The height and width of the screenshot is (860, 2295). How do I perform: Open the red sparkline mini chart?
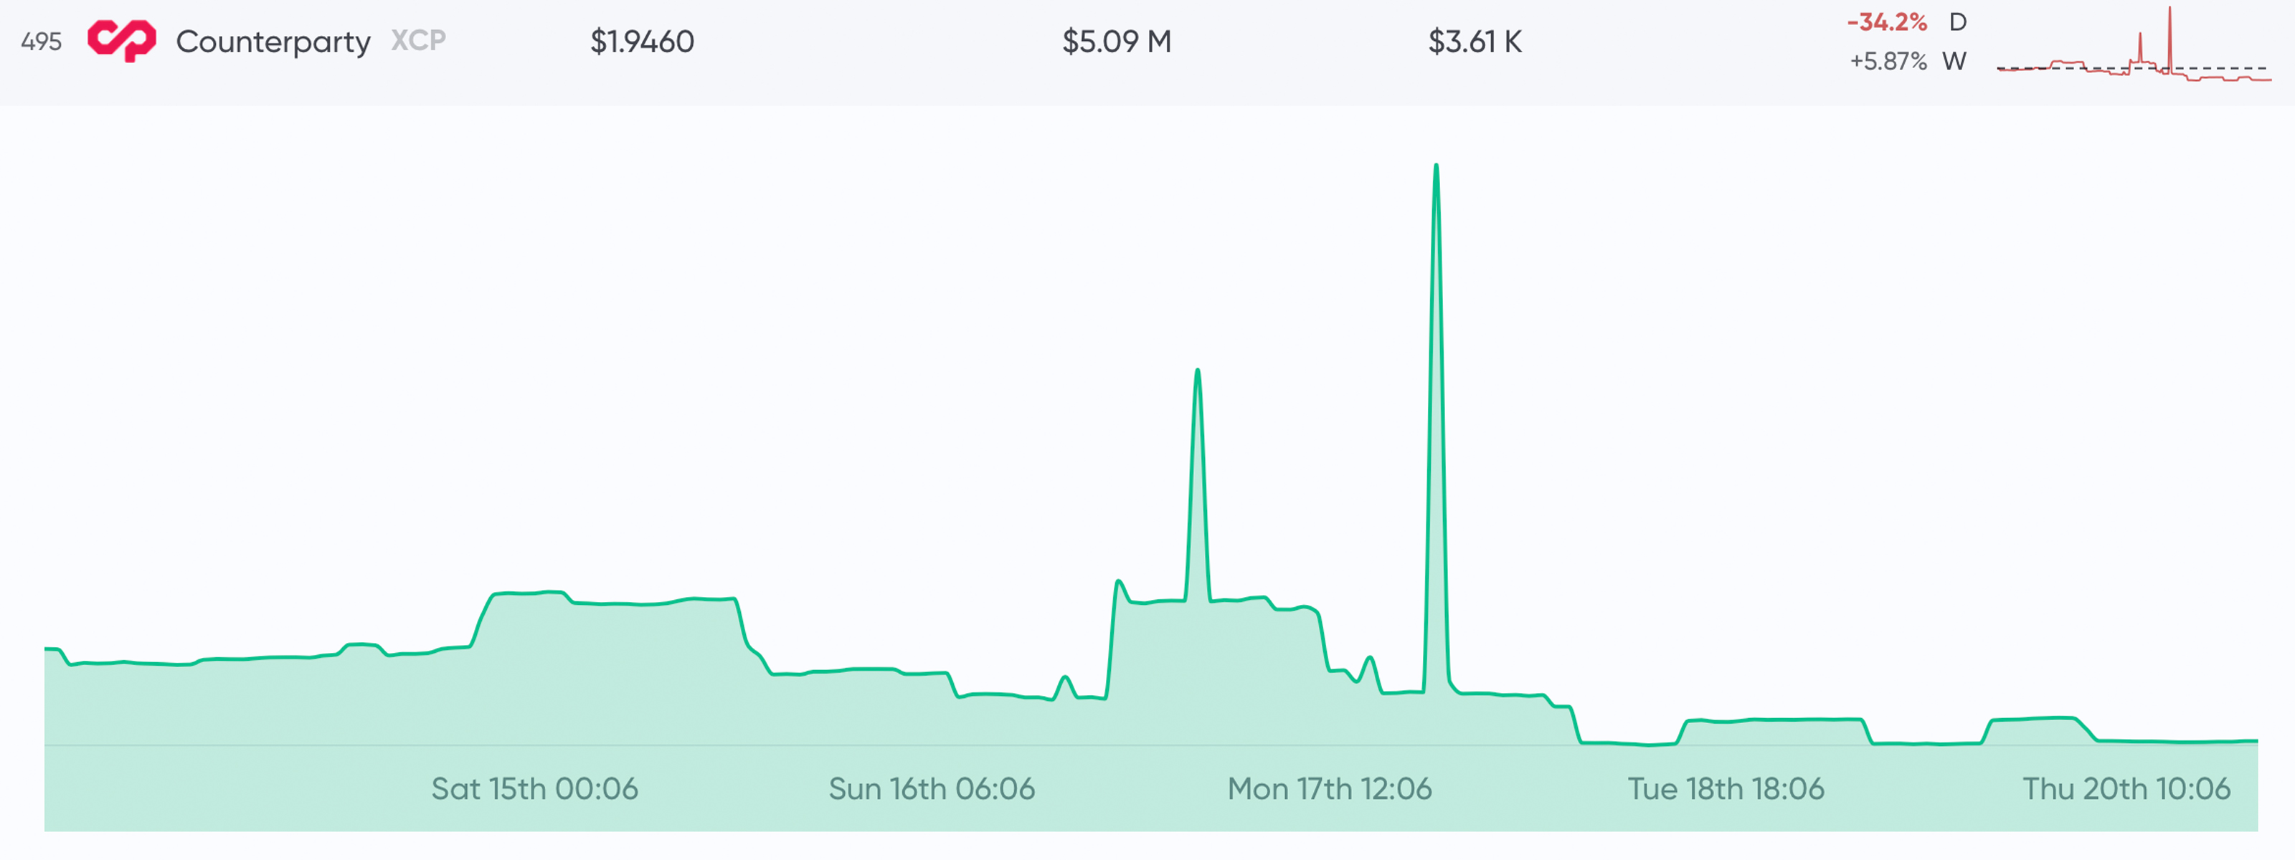tap(2134, 54)
